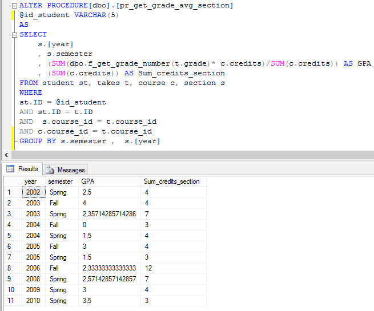
Task: Click the Sum_credits_section cell 12
Action: (x=174, y=268)
